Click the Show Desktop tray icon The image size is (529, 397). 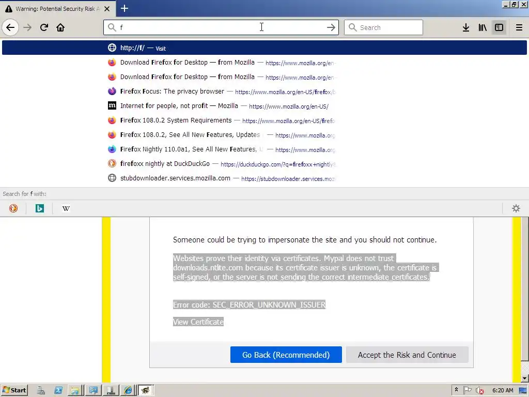point(523,391)
